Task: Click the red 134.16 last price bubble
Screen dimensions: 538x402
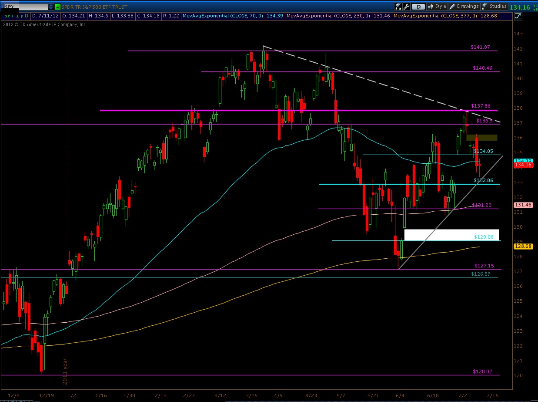Action: [x=521, y=166]
